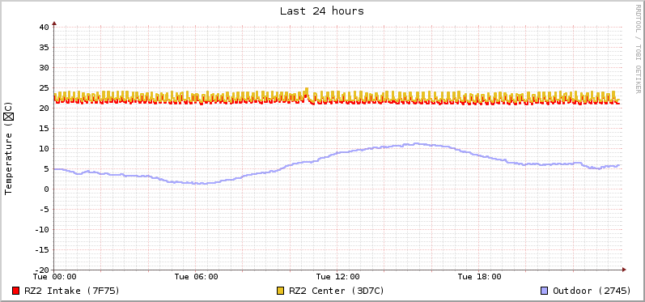Click the yellow spike above 24 before noon

tap(307, 90)
